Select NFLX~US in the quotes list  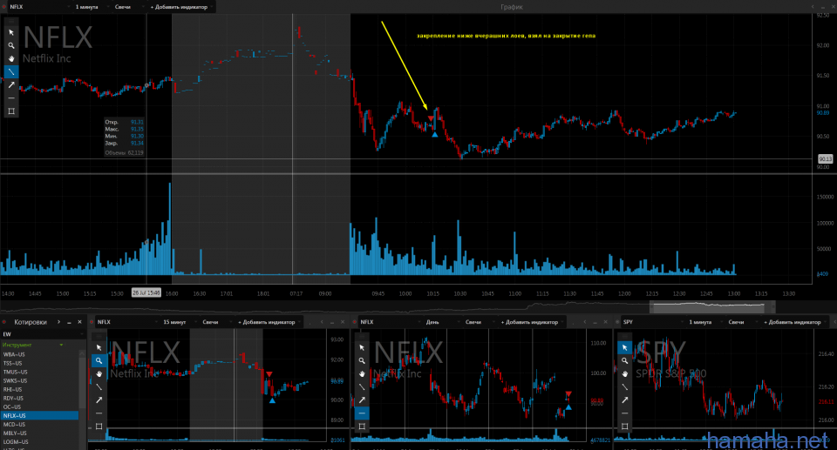[39, 415]
